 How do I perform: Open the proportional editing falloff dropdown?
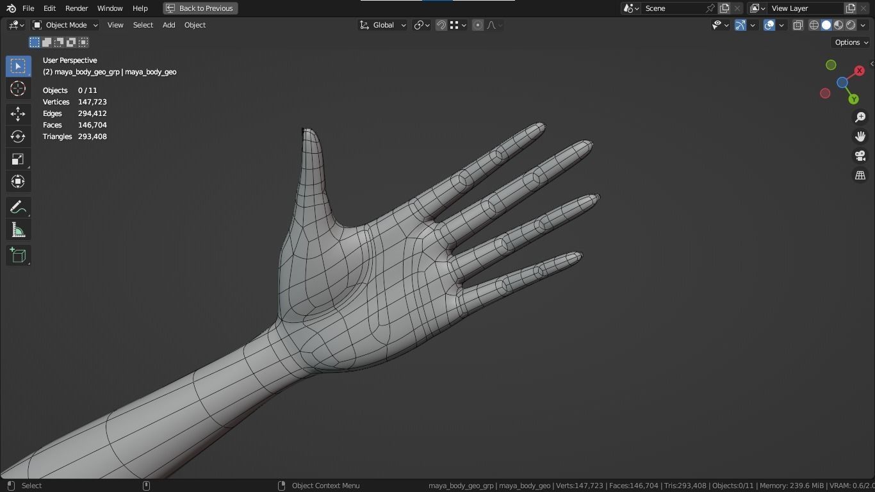pyautogui.click(x=495, y=25)
